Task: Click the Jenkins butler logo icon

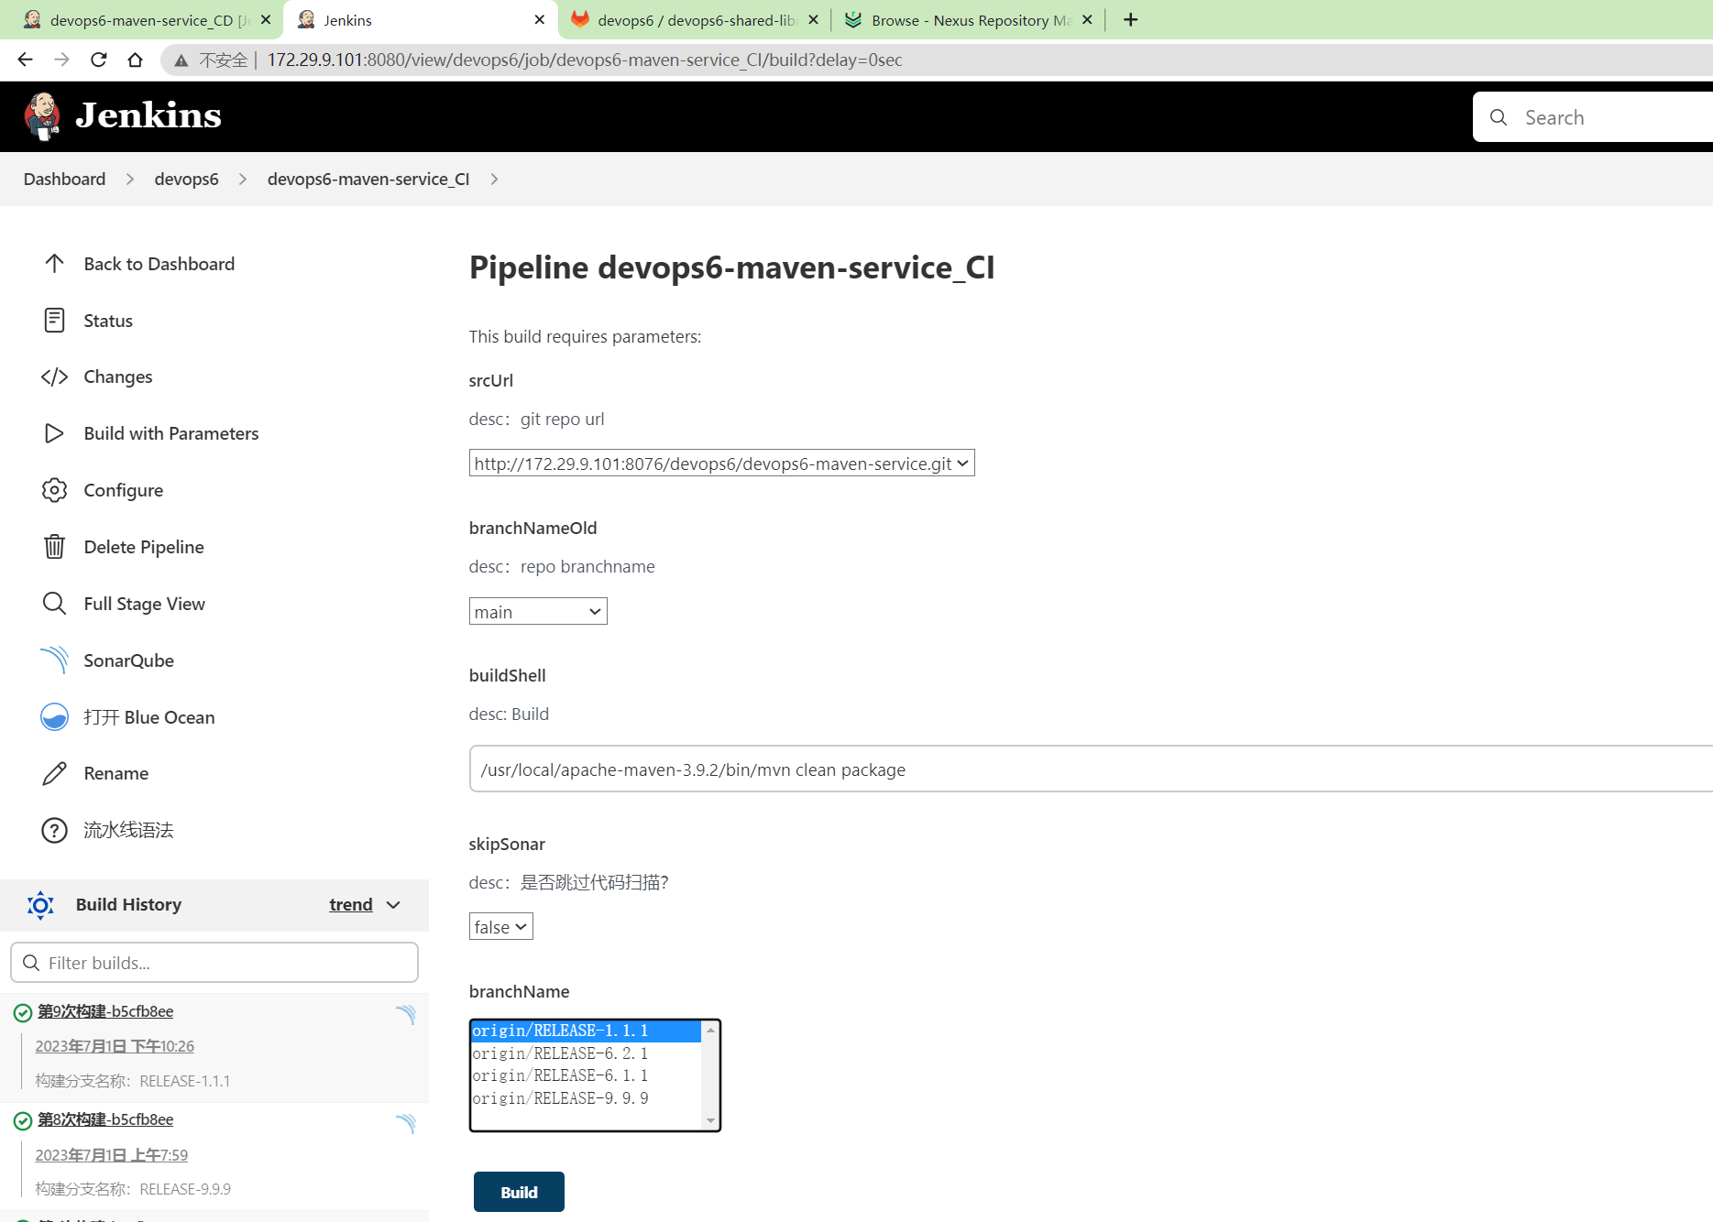Action: click(42, 116)
